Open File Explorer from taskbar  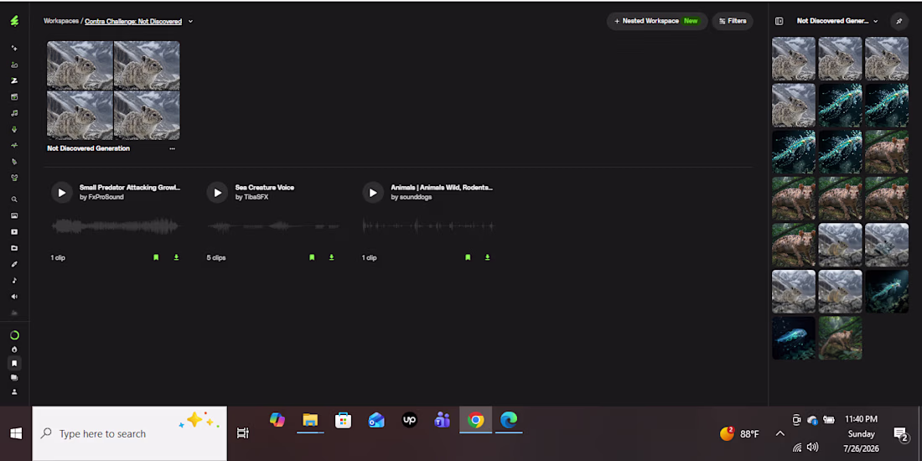tap(310, 421)
